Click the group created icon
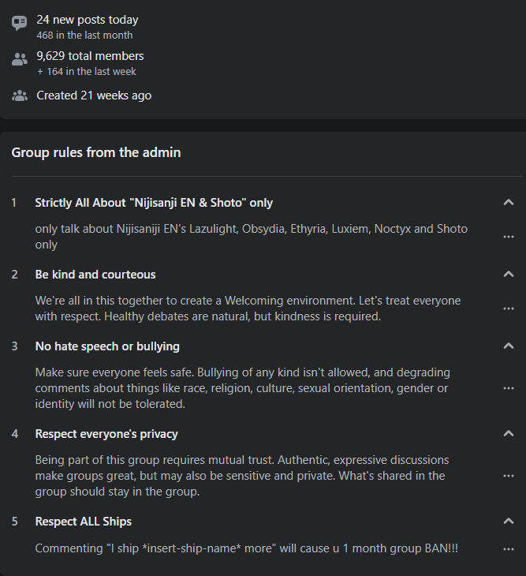526x576 pixels. 19,95
